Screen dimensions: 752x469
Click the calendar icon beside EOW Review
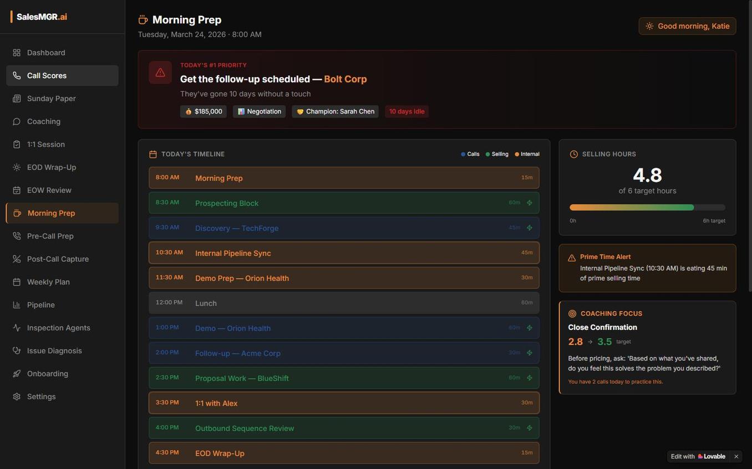(17, 190)
